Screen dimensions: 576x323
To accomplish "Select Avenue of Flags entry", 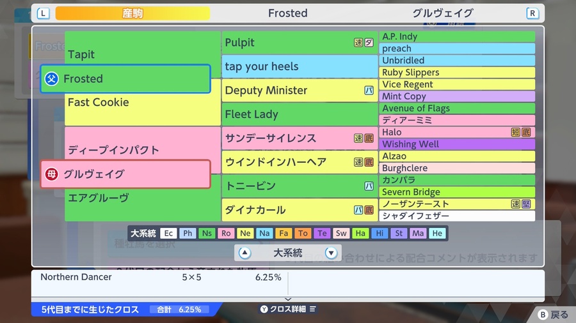I will coord(457,109).
